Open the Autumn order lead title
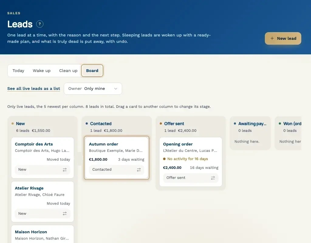 [103, 144]
